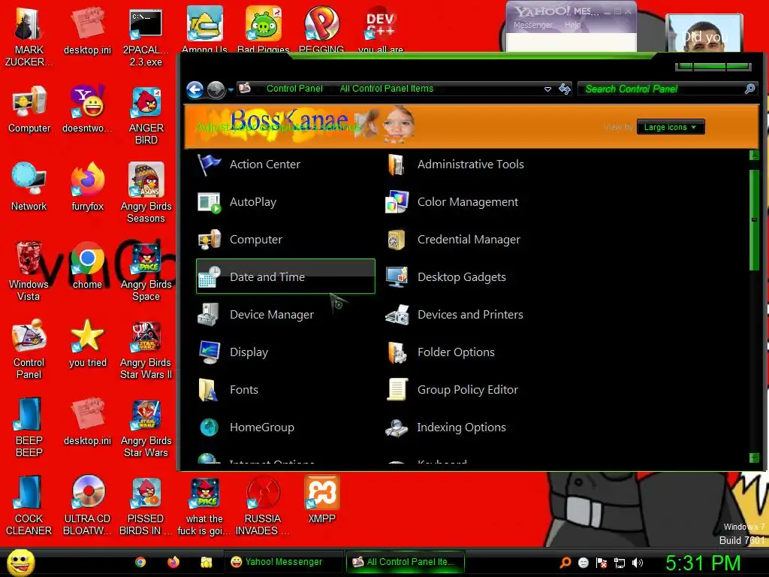Click All Control Panel Items taskbar button
This screenshot has width=769, height=577.
click(405, 562)
